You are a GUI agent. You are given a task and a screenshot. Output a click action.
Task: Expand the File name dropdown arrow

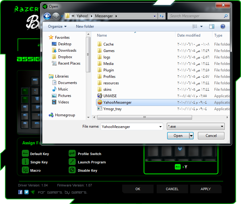tap(160, 126)
